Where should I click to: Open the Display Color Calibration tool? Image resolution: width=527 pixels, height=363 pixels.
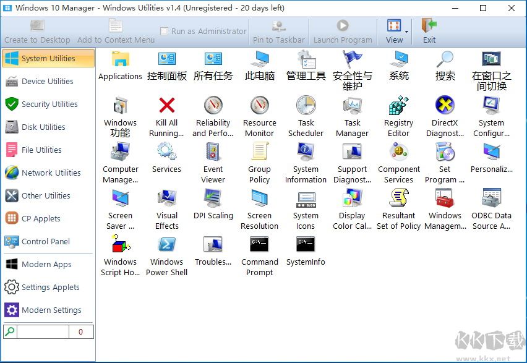[x=352, y=204]
